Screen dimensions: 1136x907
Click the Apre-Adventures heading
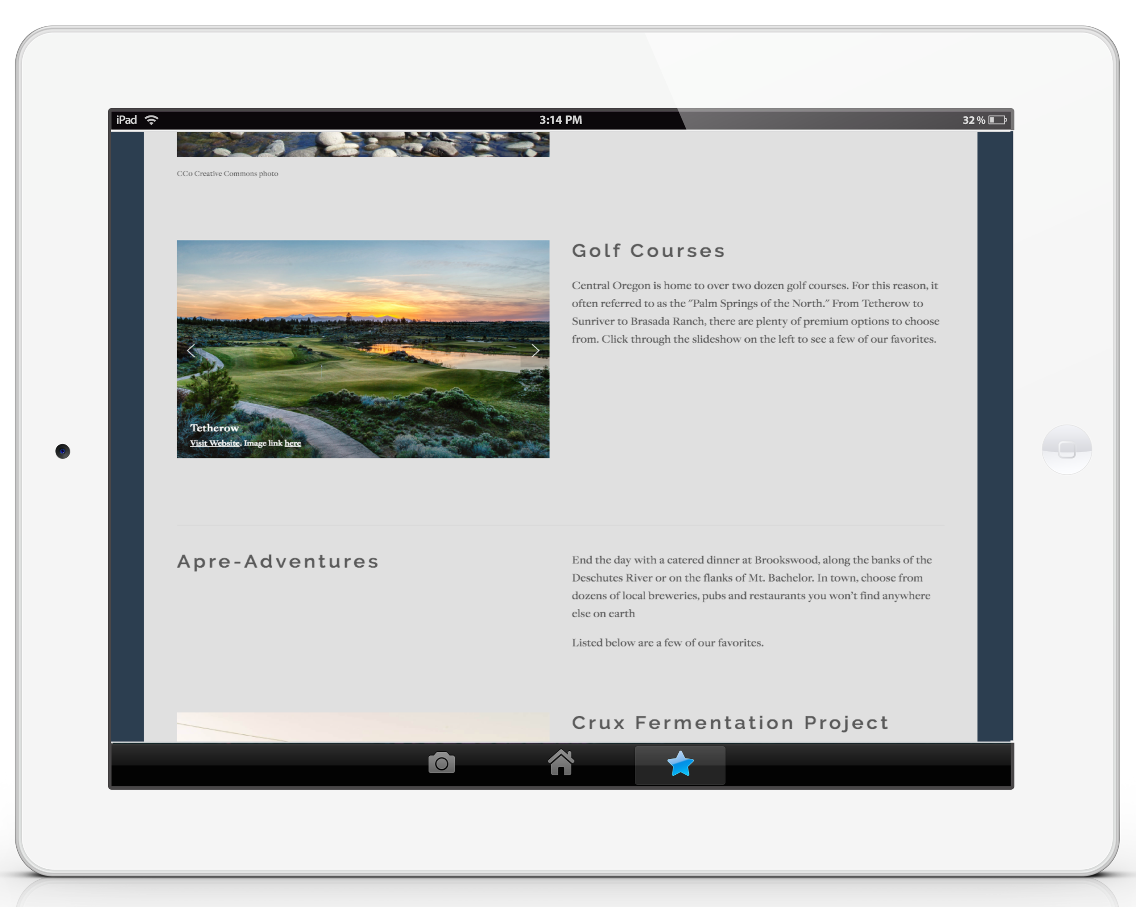click(x=278, y=561)
